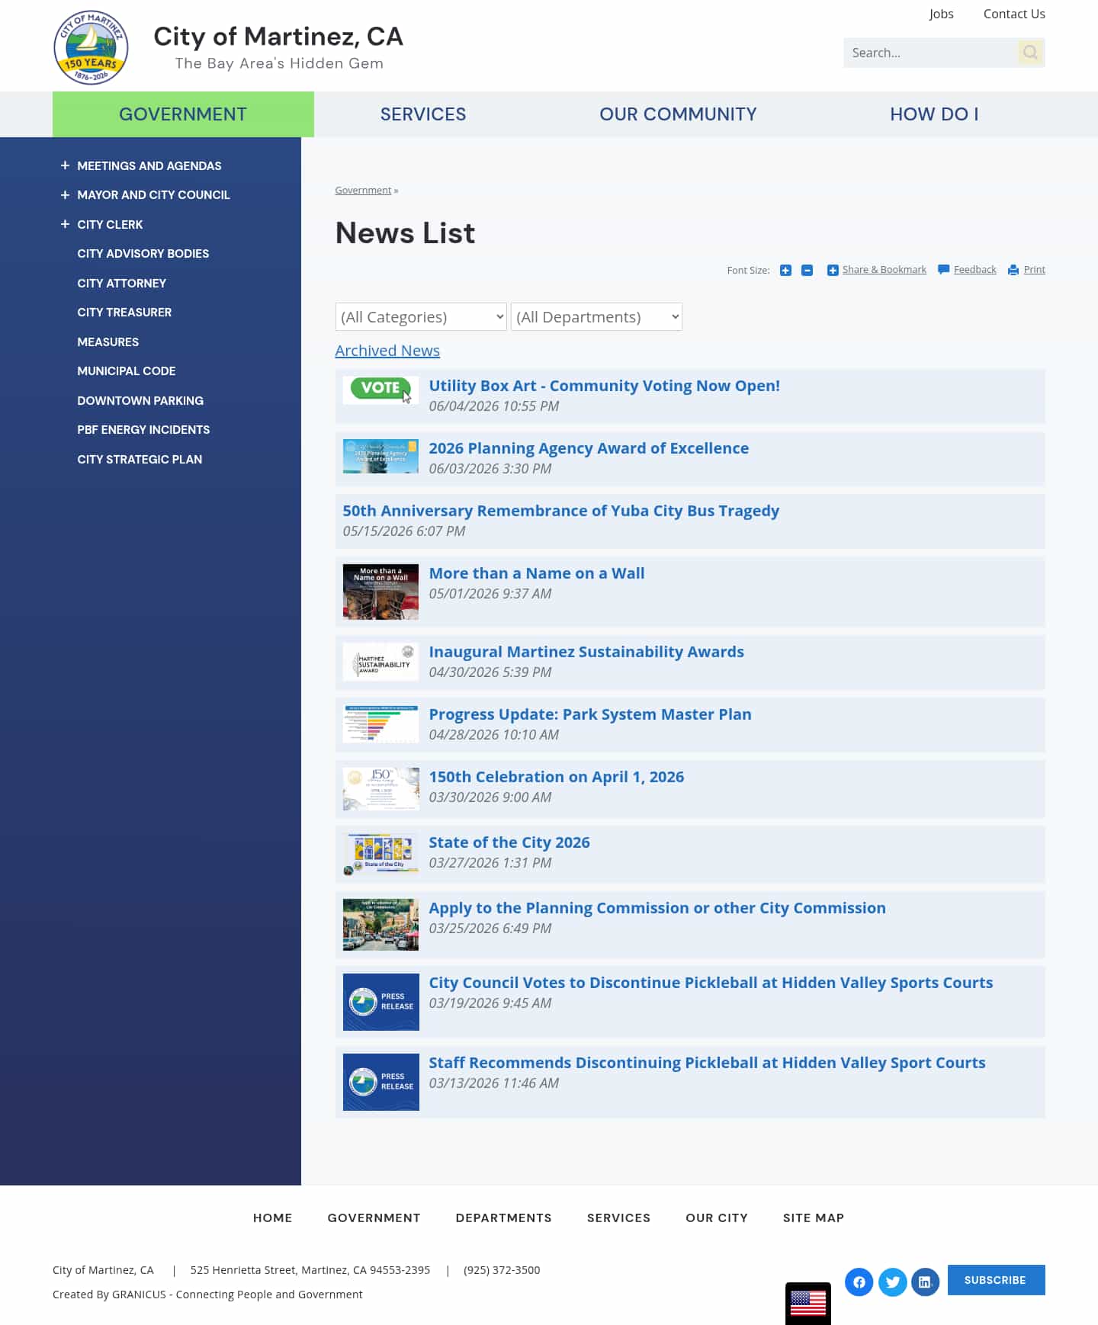1098x1325 pixels.
Task: Click the Feedback speech bubble icon
Action: (x=943, y=270)
